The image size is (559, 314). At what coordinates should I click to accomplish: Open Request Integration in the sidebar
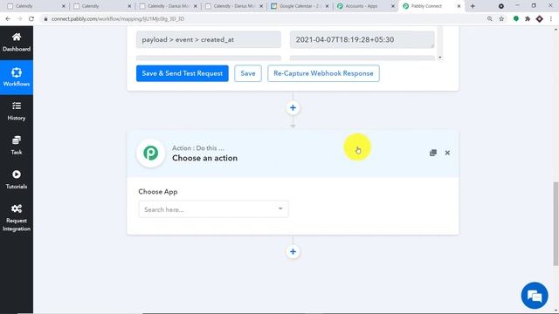click(x=17, y=218)
